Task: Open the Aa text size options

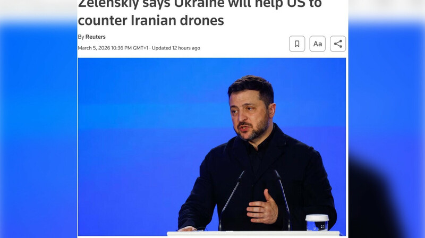Action: coord(317,44)
